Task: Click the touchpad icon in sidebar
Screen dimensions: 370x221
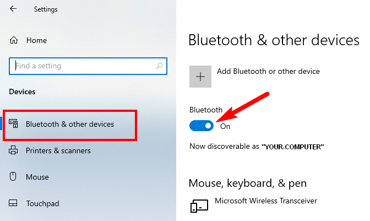Action: 13,203
